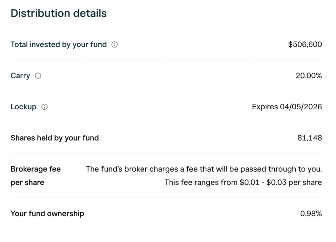Select the $0.01 minimum fee amount
The width and height of the screenshot is (336, 242).
[x=249, y=183]
